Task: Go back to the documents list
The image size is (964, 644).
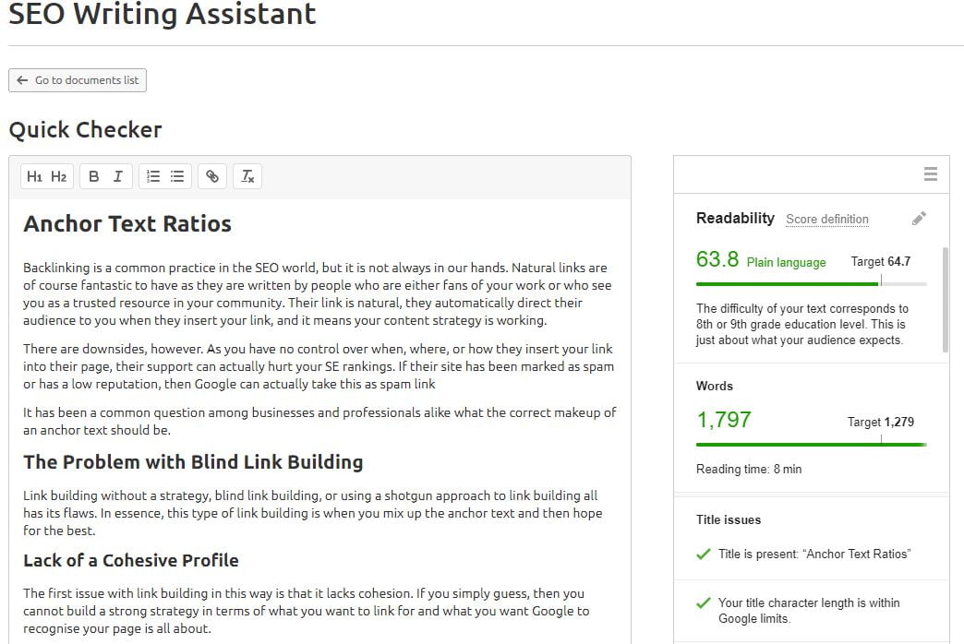Action: pyautogui.click(x=77, y=80)
